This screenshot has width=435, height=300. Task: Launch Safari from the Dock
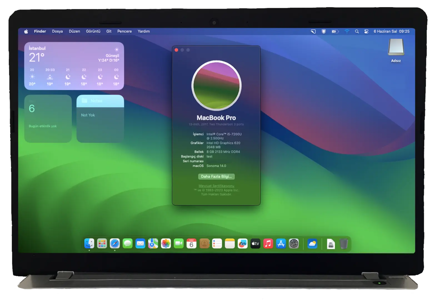(115, 244)
